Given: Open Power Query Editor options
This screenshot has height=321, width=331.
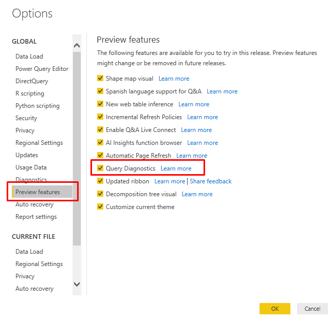Looking at the screenshot, I should click(x=42, y=69).
